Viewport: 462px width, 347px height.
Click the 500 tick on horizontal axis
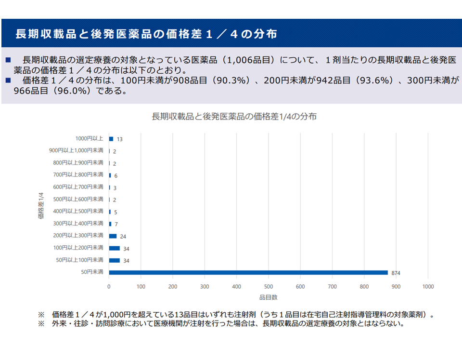pyautogui.click(x=268, y=287)
